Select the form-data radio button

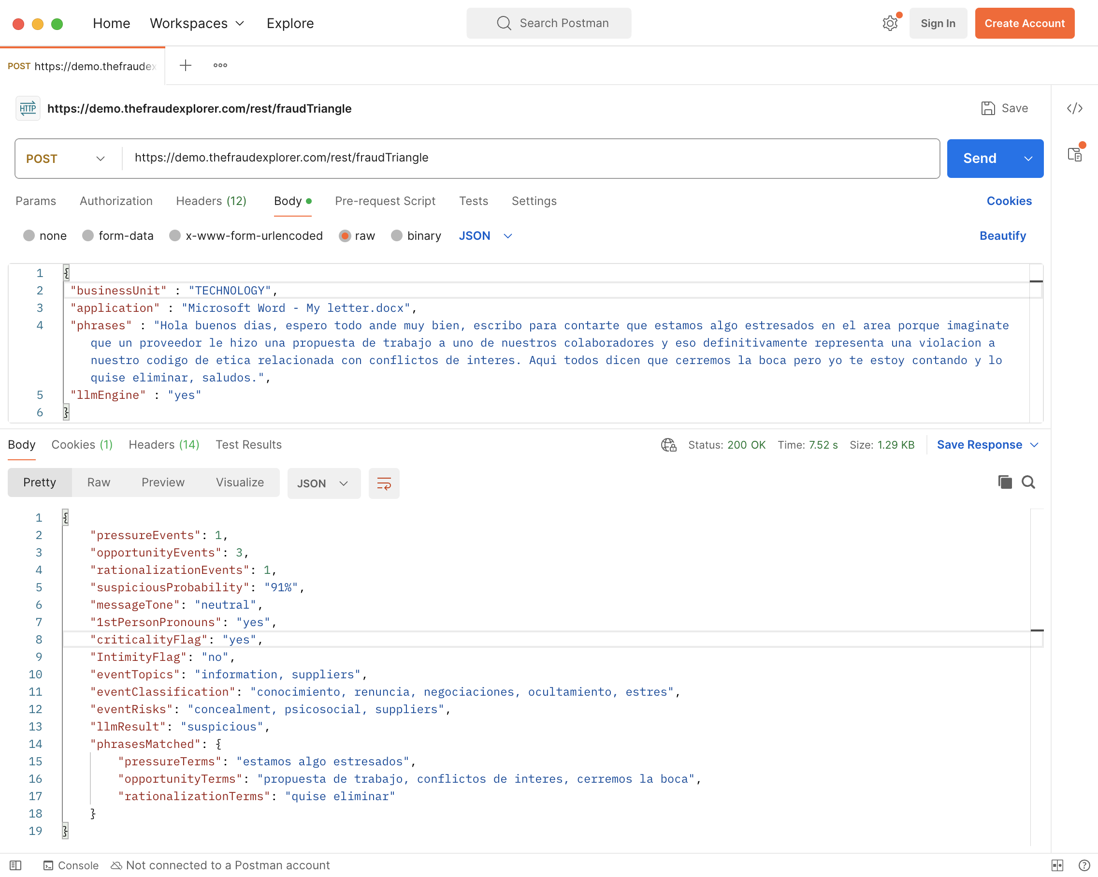(88, 235)
